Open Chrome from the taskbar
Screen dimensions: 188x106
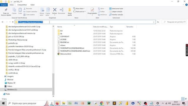102,103
